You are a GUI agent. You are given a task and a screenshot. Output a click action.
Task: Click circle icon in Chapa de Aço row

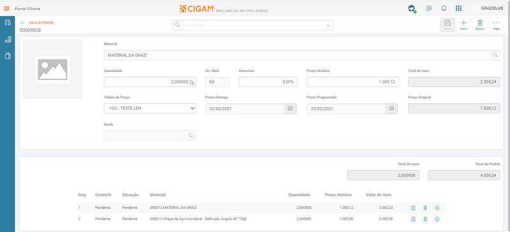437,219
